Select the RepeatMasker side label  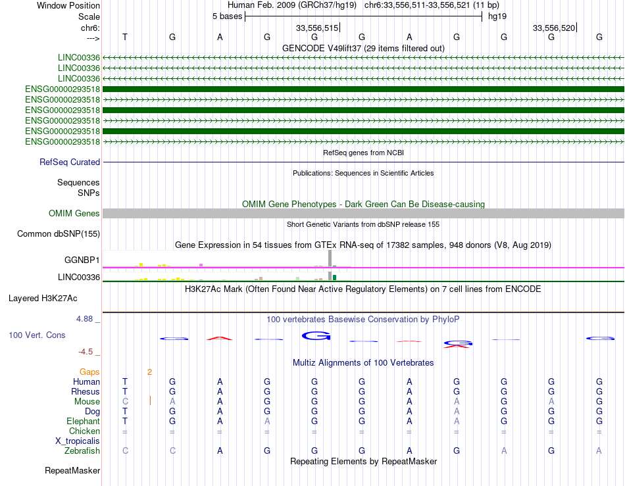[72, 470]
